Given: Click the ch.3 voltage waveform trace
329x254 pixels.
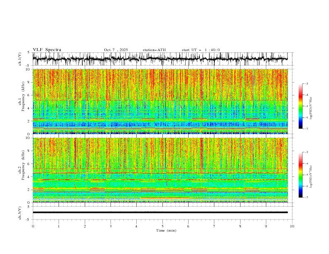Looking at the screenshot, I should (160, 212).
